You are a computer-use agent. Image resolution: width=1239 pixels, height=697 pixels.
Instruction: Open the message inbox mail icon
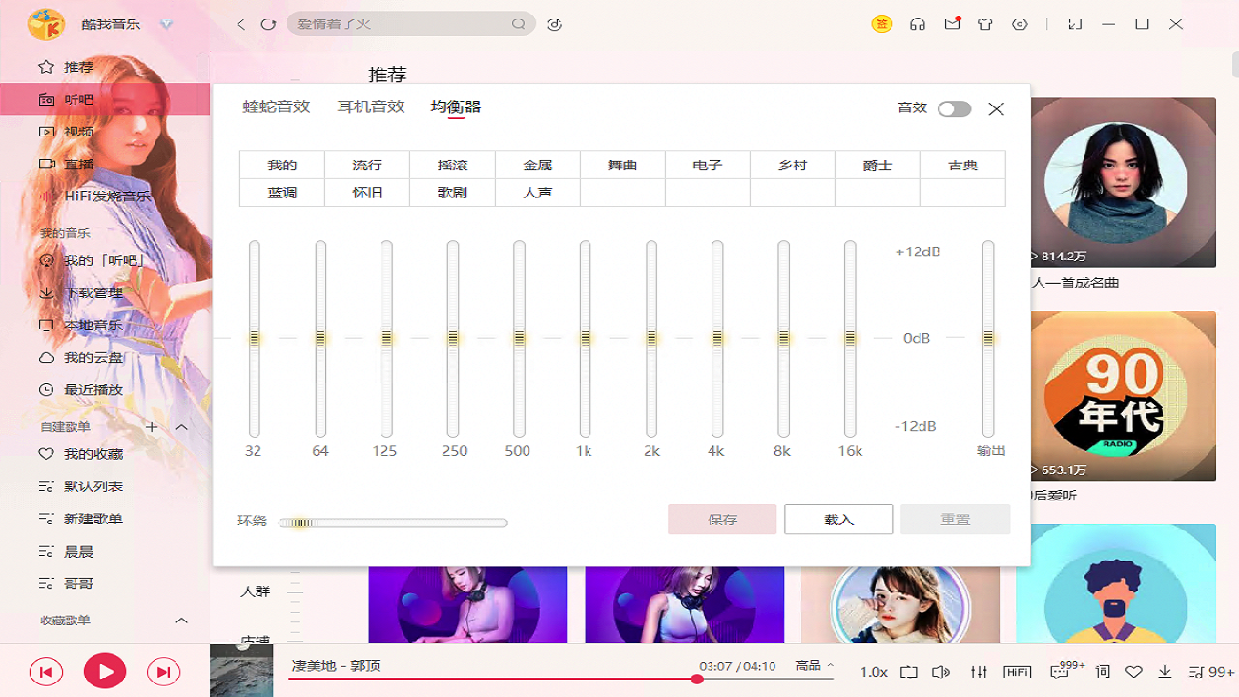coord(951,24)
